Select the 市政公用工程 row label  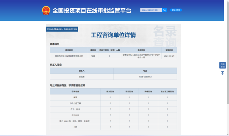75,103
